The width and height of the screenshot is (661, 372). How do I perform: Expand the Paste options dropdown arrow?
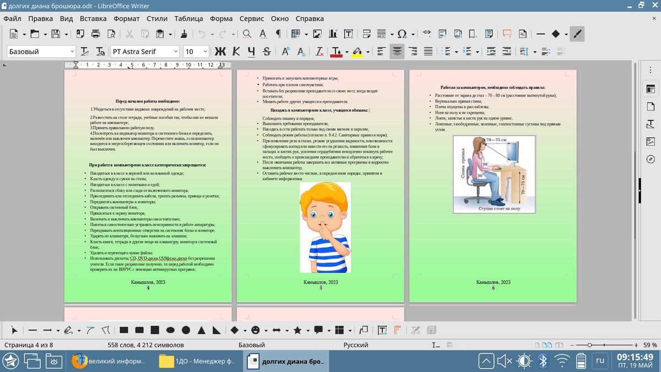170,34
